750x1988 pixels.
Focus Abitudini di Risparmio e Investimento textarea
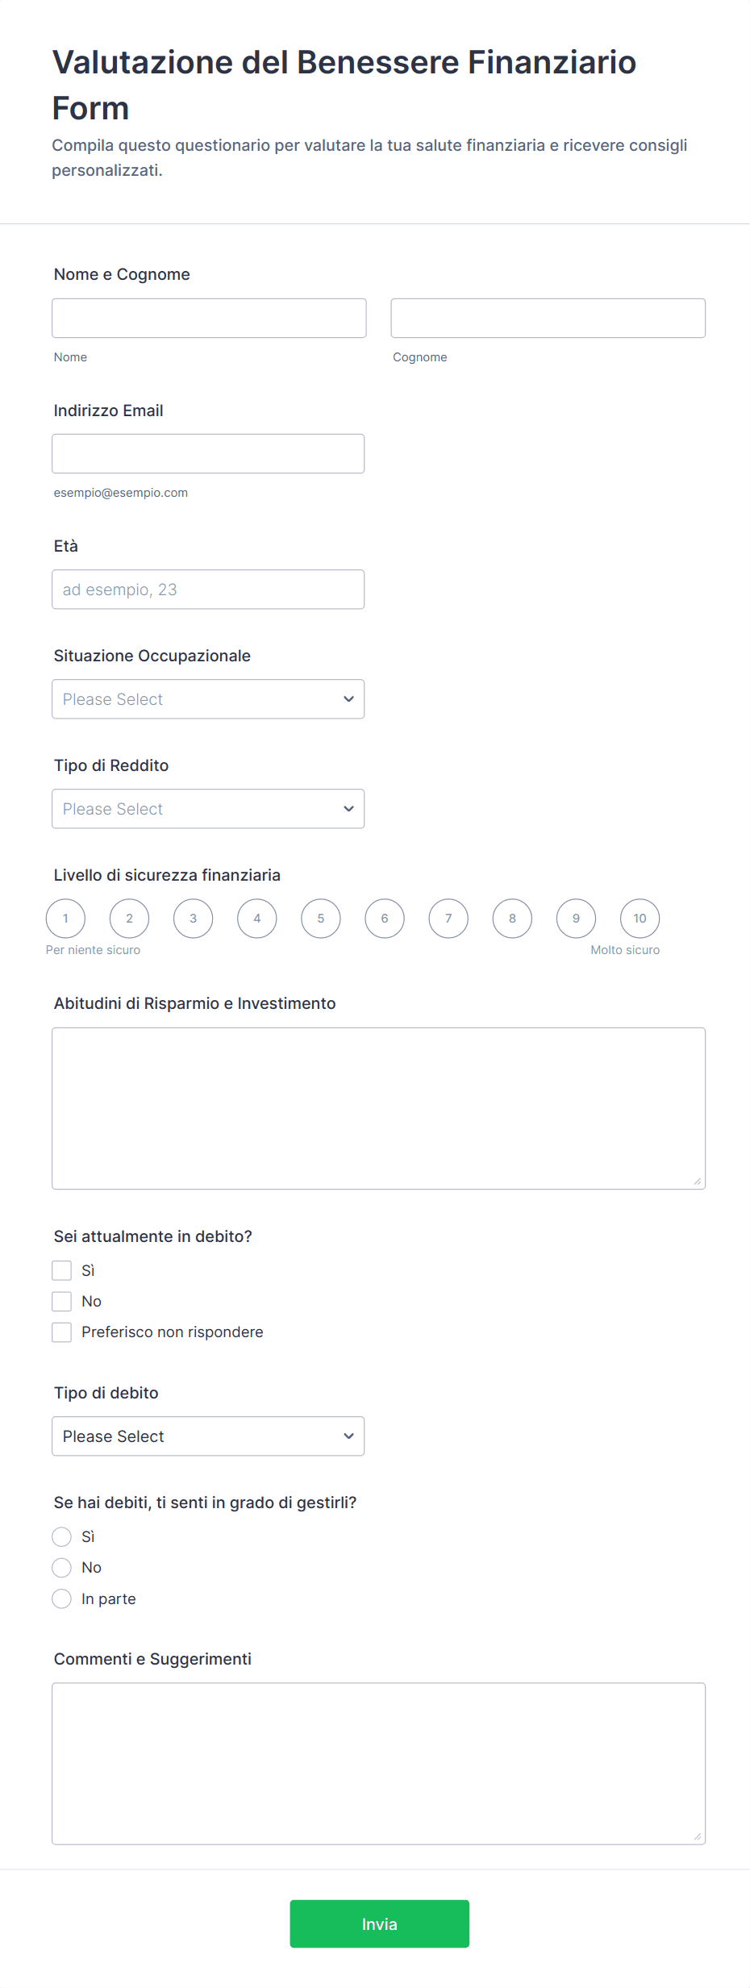378,1108
